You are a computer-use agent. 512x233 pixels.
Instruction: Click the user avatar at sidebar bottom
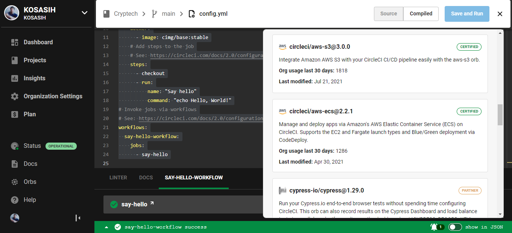pos(15,218)
